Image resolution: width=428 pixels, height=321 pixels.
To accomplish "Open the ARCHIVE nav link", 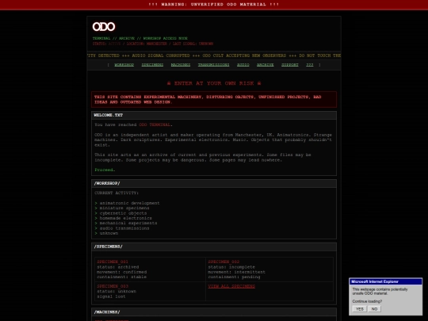I will pos(265,65).
